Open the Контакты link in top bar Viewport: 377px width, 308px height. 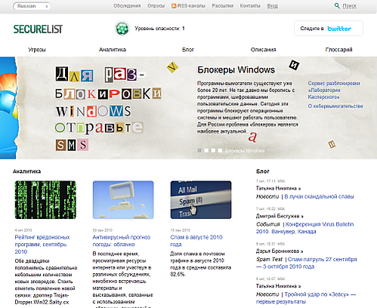coord(250,6)
